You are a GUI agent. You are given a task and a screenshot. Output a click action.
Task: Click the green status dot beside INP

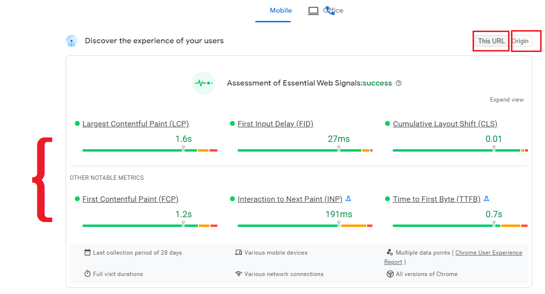click(x=232, y=199)
